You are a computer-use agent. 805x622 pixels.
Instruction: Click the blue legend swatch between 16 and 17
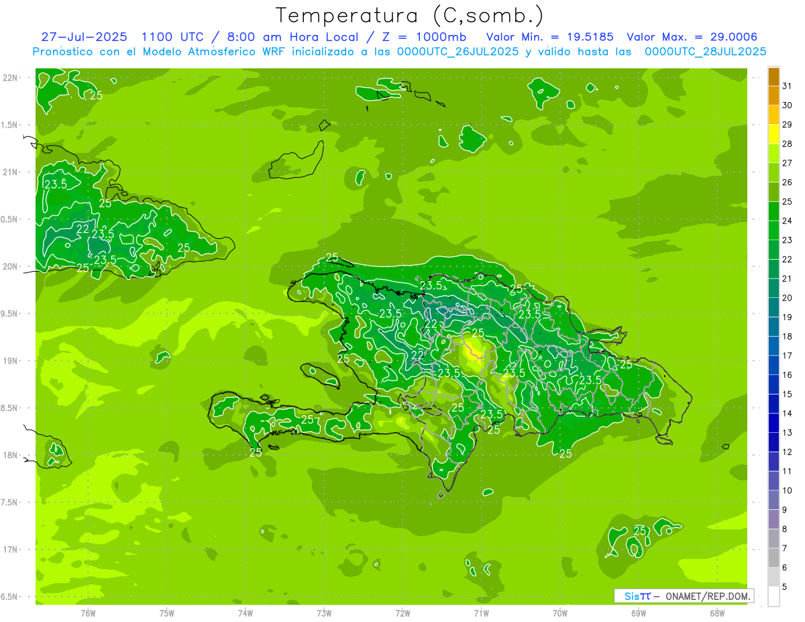pyautogui.click(x=773, y=365)
